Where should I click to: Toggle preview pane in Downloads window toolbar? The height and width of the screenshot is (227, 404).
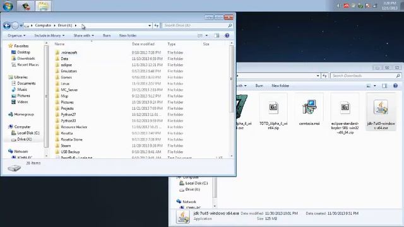pyautogui.click(x=384, y=86)
